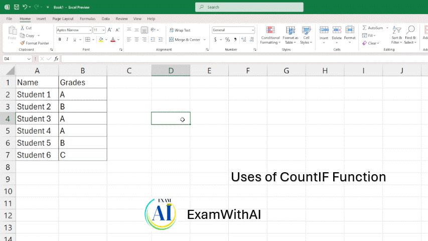Click the Insert cells icon
Image resolution: width=428 pixels, height=241 pixels.
pos(324,30)
